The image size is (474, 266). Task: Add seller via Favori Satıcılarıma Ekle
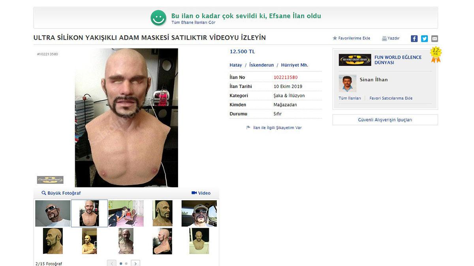pyautogui.click(x=391, y=98)
